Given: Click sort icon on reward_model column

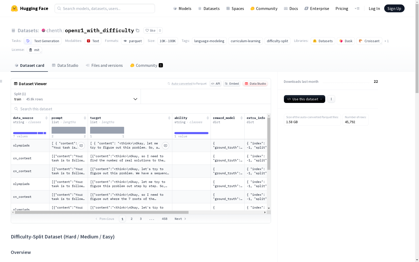Looking at the screenshot, I should (x=241, y=118).
